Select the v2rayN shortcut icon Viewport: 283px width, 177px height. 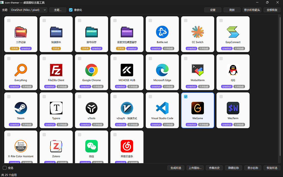point(127,108)
